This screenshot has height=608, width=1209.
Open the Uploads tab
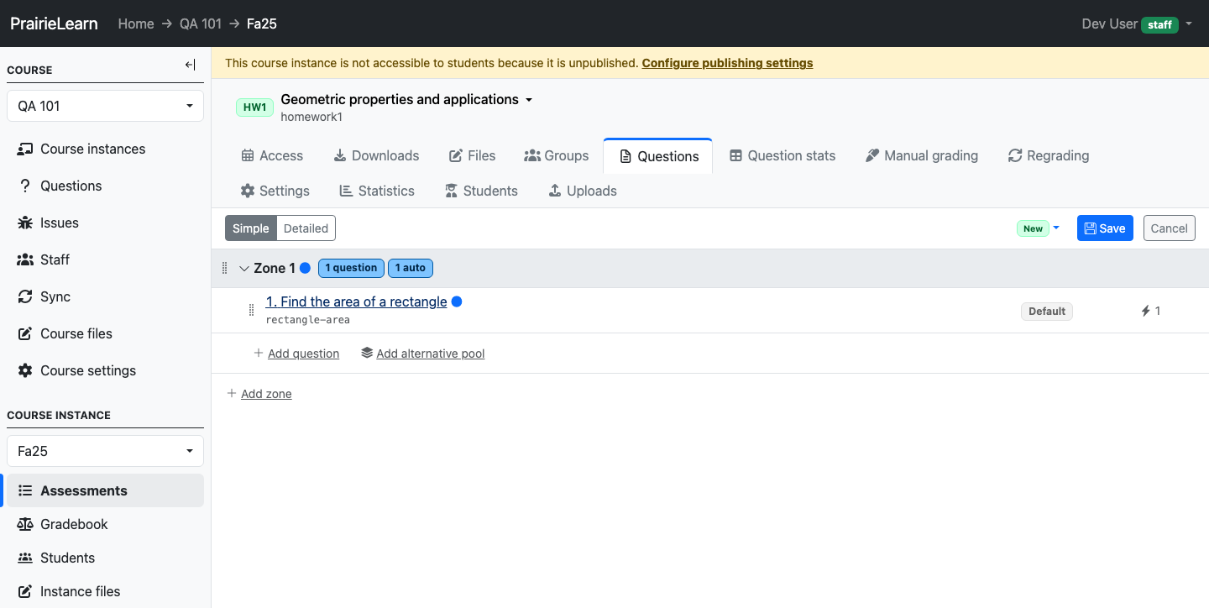coord(583,191)
